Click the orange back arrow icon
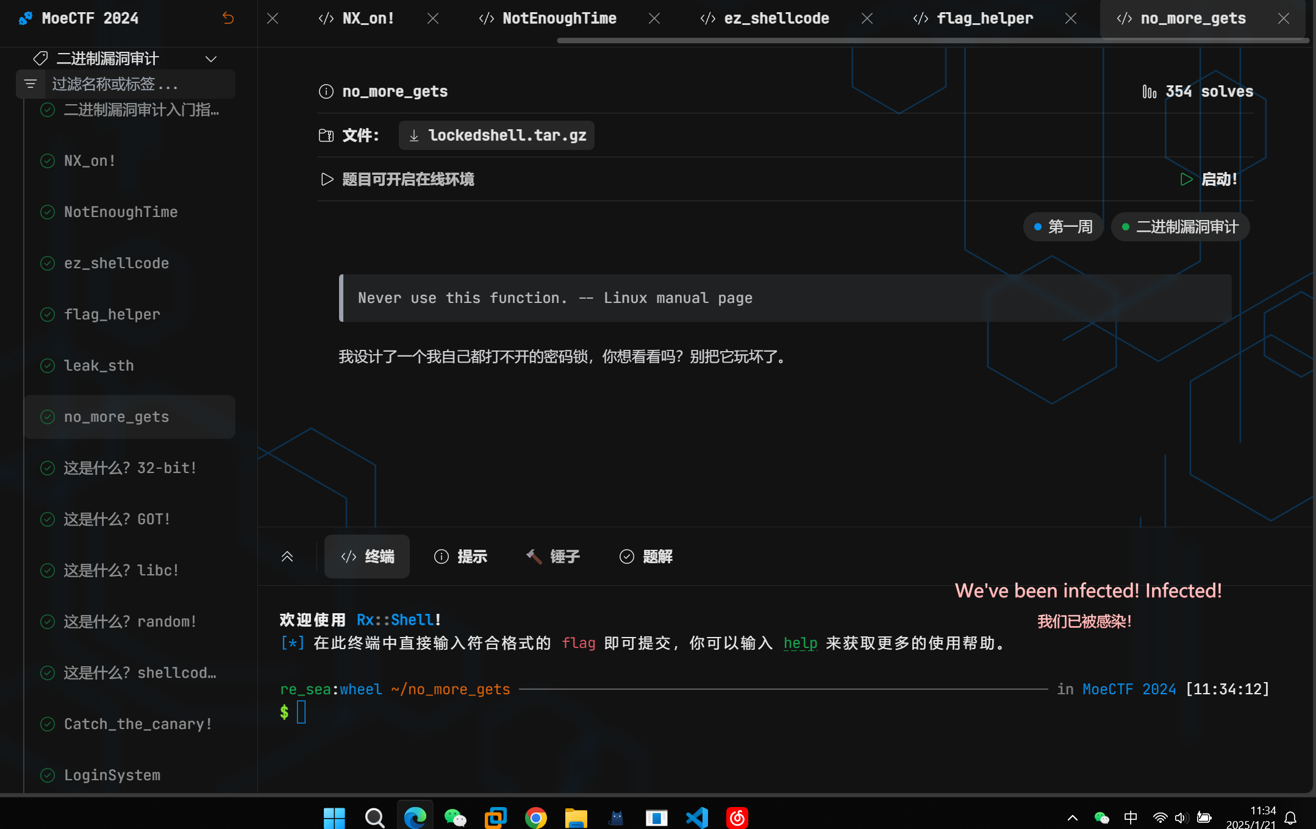1316x829 pixels. (228, 18)
